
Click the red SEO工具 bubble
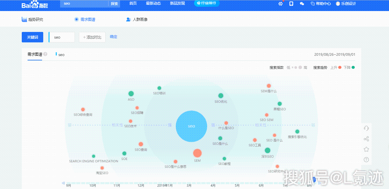[255, 140]
